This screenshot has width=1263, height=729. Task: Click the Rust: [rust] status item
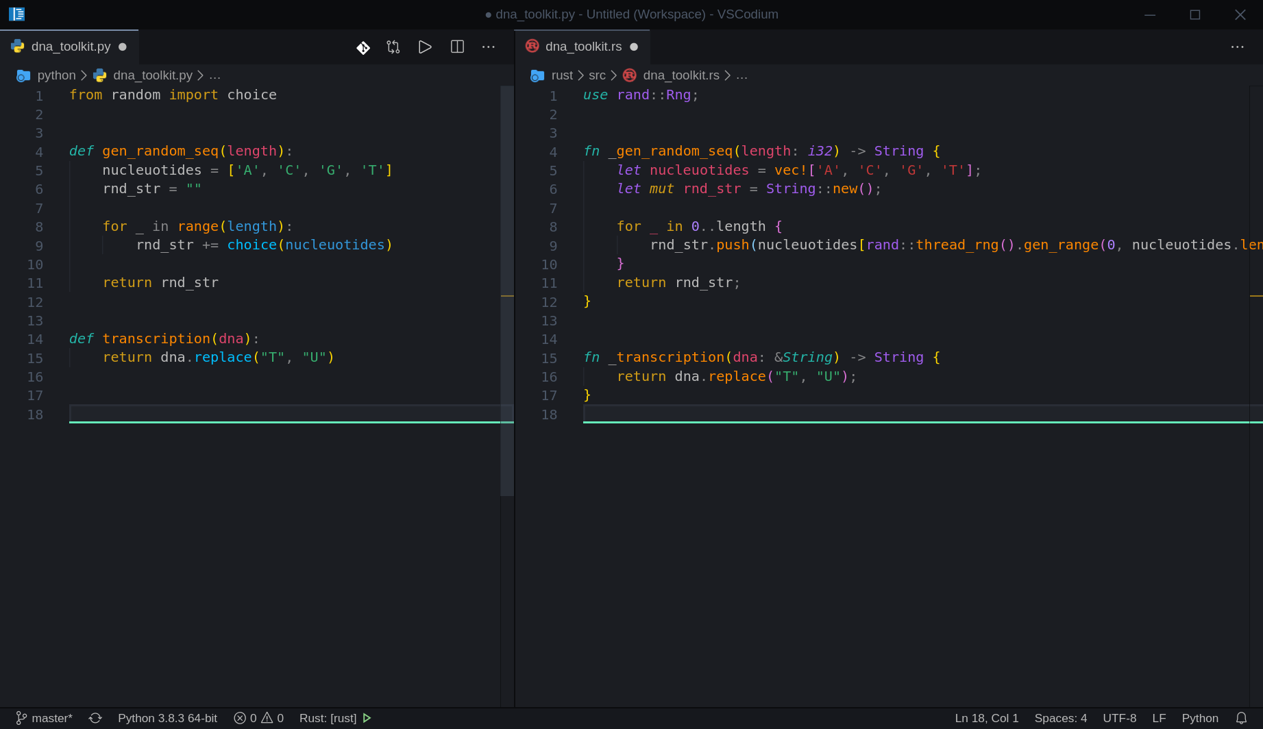tap(328, 718)
